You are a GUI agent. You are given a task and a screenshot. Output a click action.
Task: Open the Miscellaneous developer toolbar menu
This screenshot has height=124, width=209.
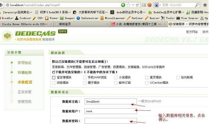coord(113,18)
